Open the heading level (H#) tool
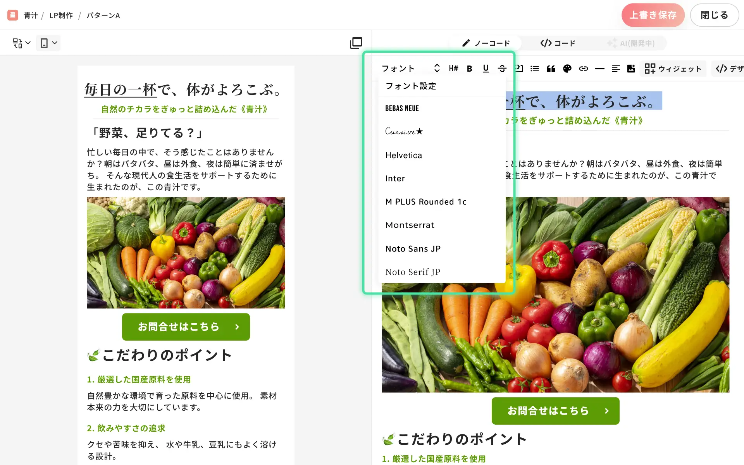 (x=453, y=69)
